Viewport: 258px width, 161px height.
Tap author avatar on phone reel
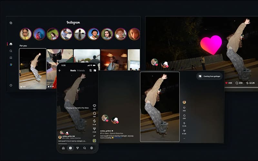[60, 137]
